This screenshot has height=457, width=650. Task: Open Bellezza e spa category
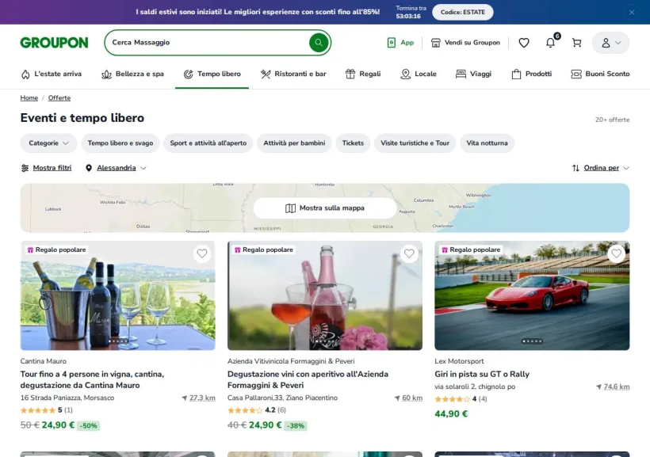132,74
